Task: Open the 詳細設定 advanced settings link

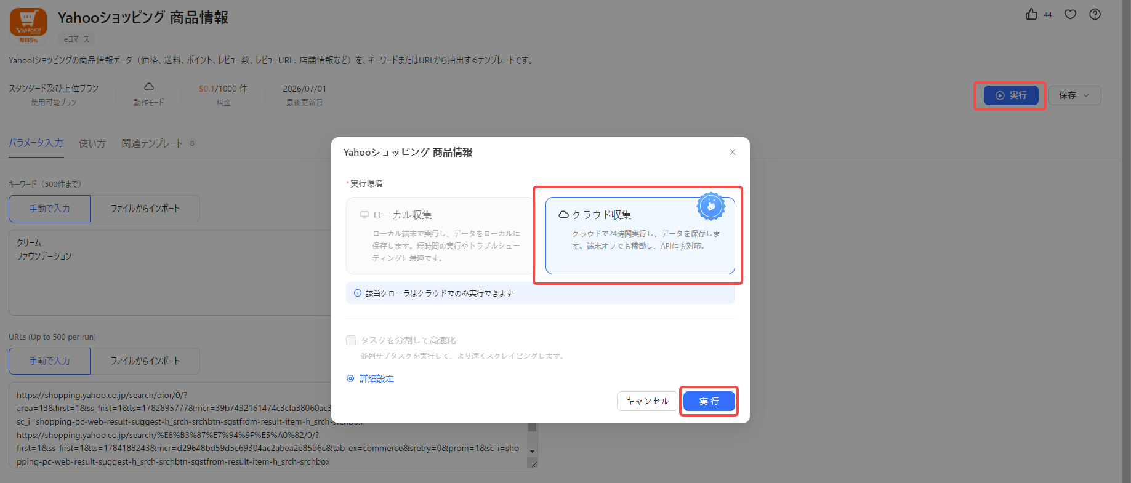Action: [371, 379]
